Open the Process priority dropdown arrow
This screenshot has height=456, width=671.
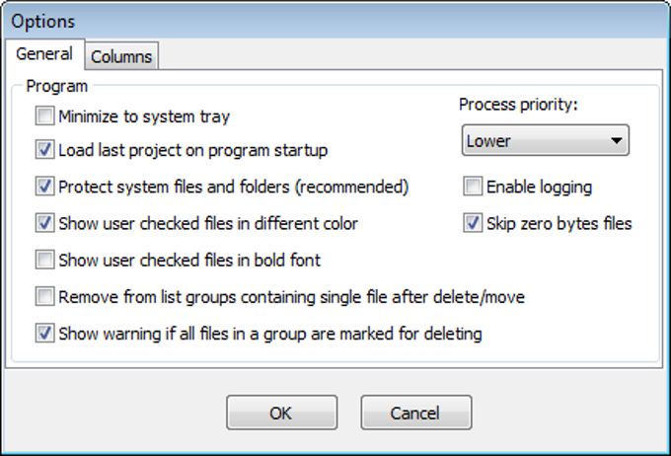617,141
